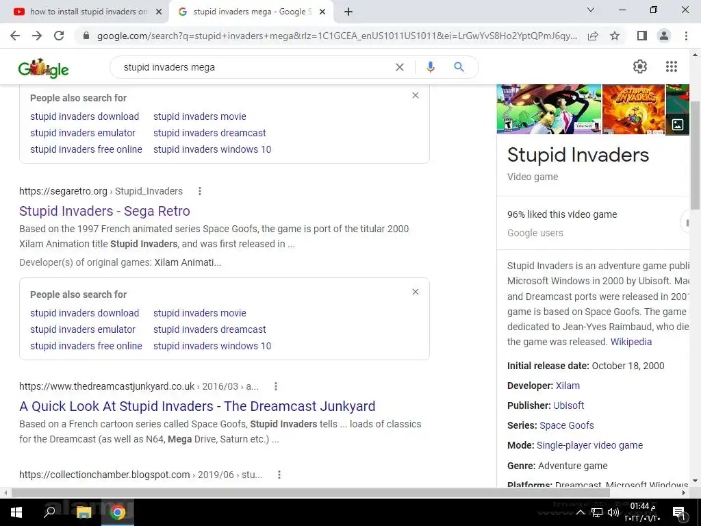Click the Chrome taskbar icon
The height and width of the screenshot is (526, 701).
(x=118, y=512)
